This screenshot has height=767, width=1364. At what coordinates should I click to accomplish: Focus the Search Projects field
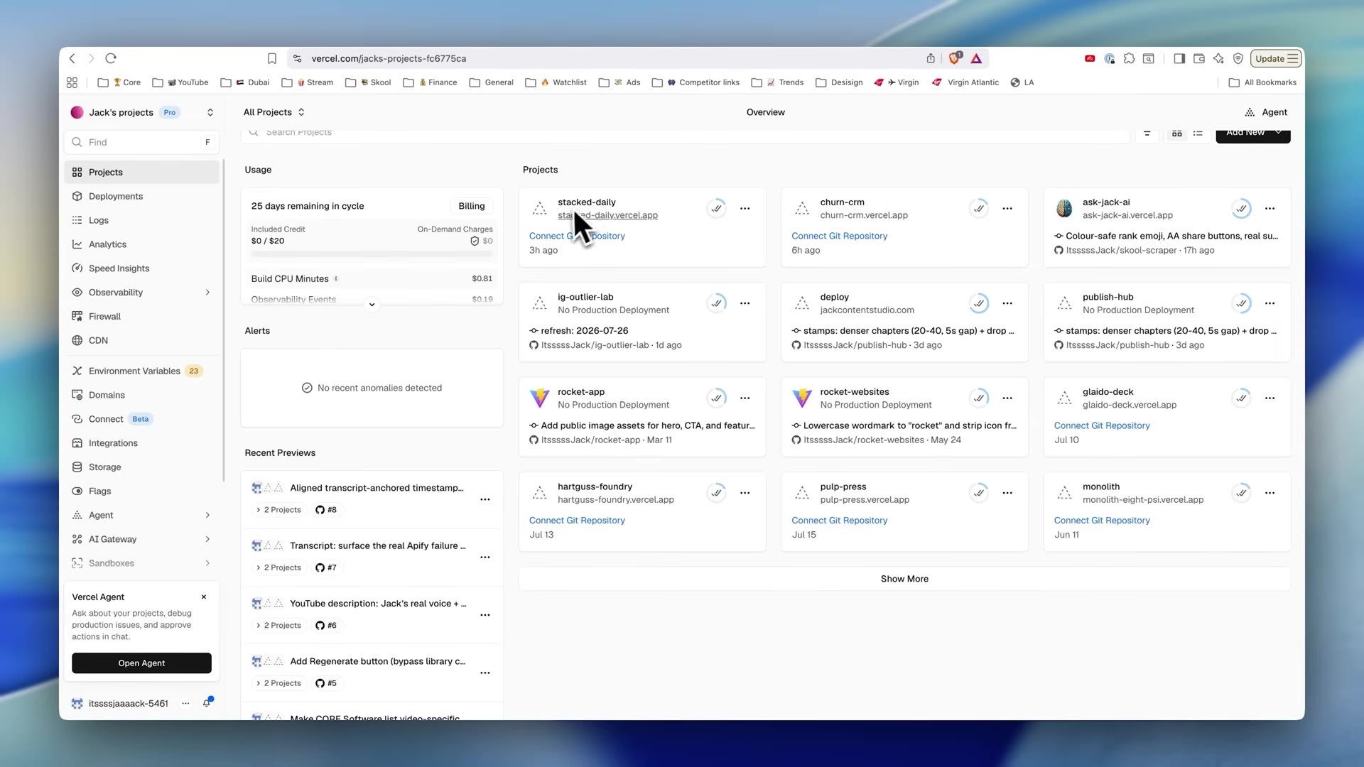tap(685, 134)
